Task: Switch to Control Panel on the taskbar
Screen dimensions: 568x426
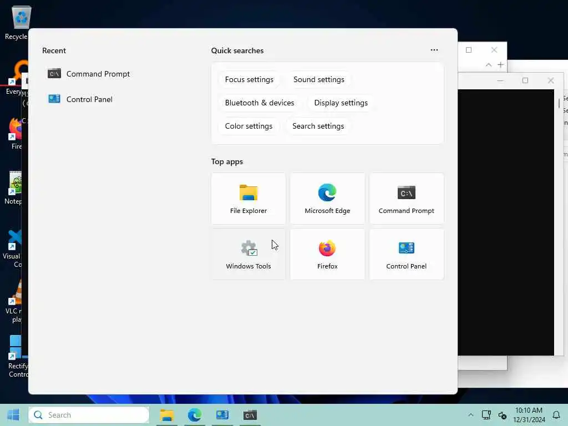Action: point(222,415)
